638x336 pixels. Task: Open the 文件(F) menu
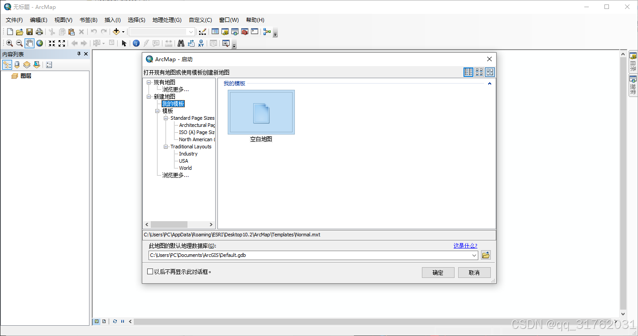14,20
